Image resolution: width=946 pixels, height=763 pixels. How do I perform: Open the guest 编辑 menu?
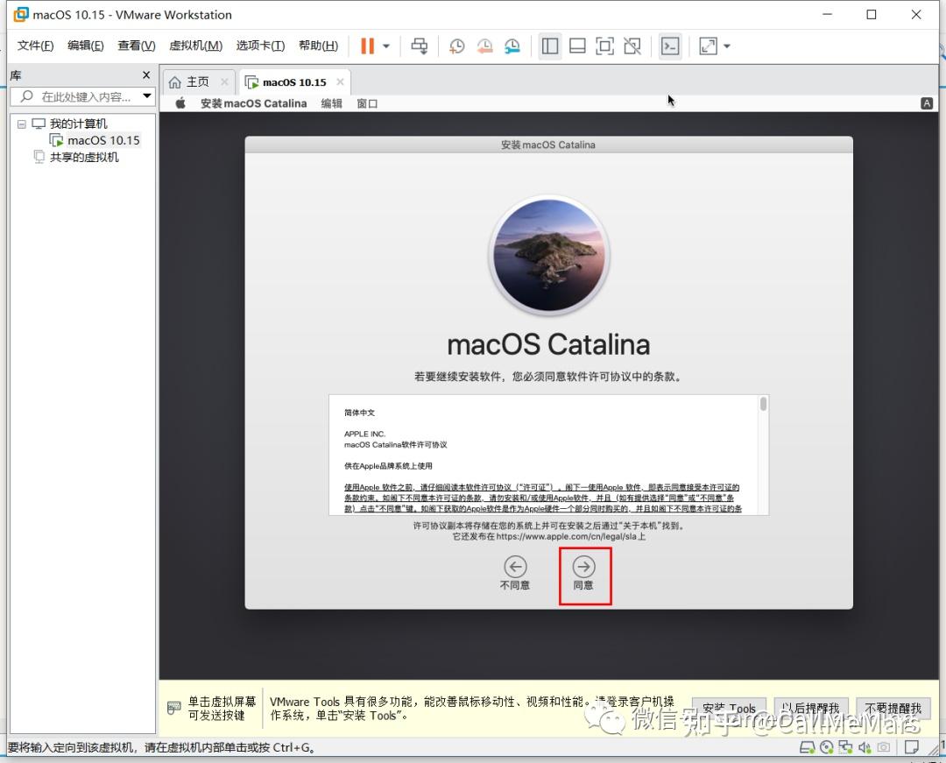[x=331, y=103]
